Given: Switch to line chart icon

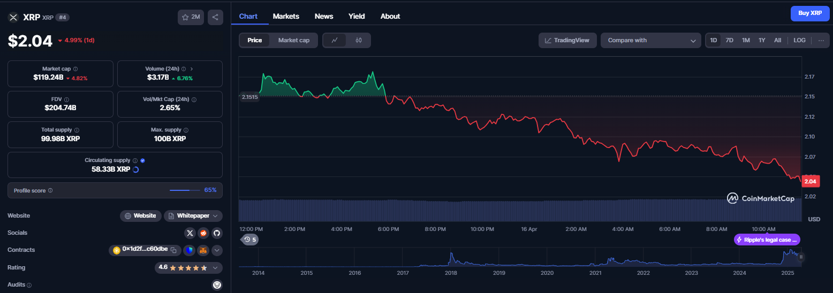Looking at the screenshot, I should click(x=335, y=40).
